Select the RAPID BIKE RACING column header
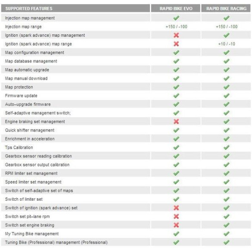 tap(226, 8)
